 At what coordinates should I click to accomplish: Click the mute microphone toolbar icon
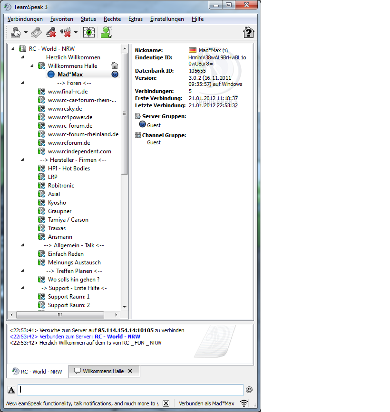pos(51,32)
